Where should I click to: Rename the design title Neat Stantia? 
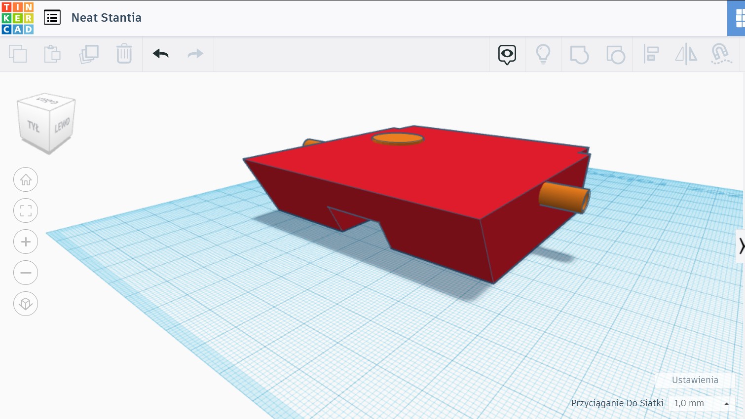point(107,18)
